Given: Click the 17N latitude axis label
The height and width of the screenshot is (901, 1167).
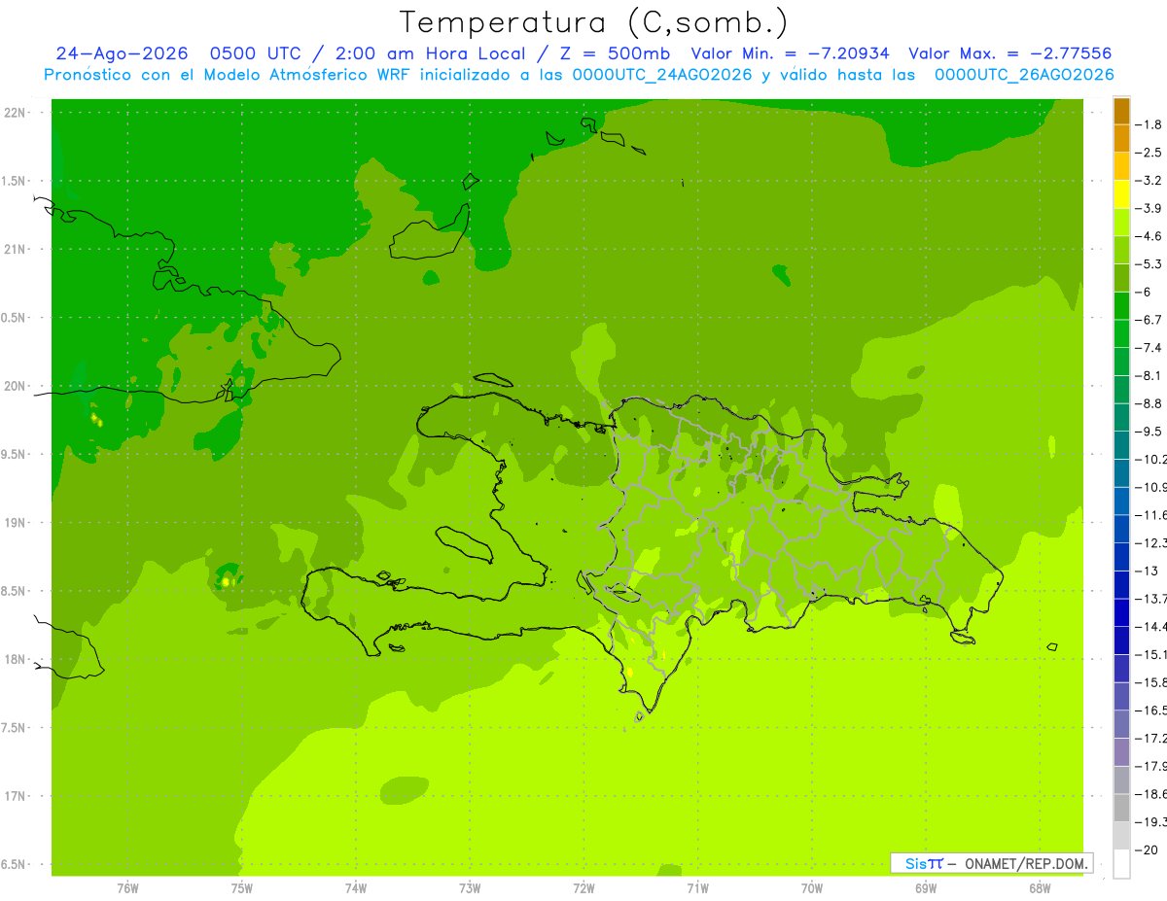Looking at the screenshot, I should (15, 796).
